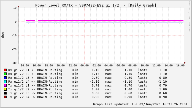
Task: Click Tx L1 min value 0.70
Action: pyautogui.click(x=96, y=85)
